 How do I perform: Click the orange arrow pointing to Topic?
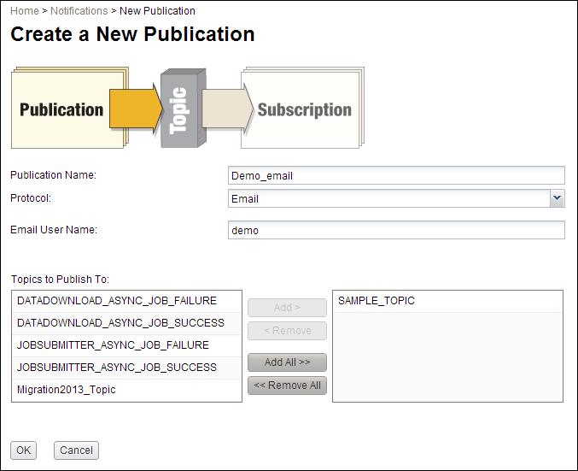tap(136, 109)
